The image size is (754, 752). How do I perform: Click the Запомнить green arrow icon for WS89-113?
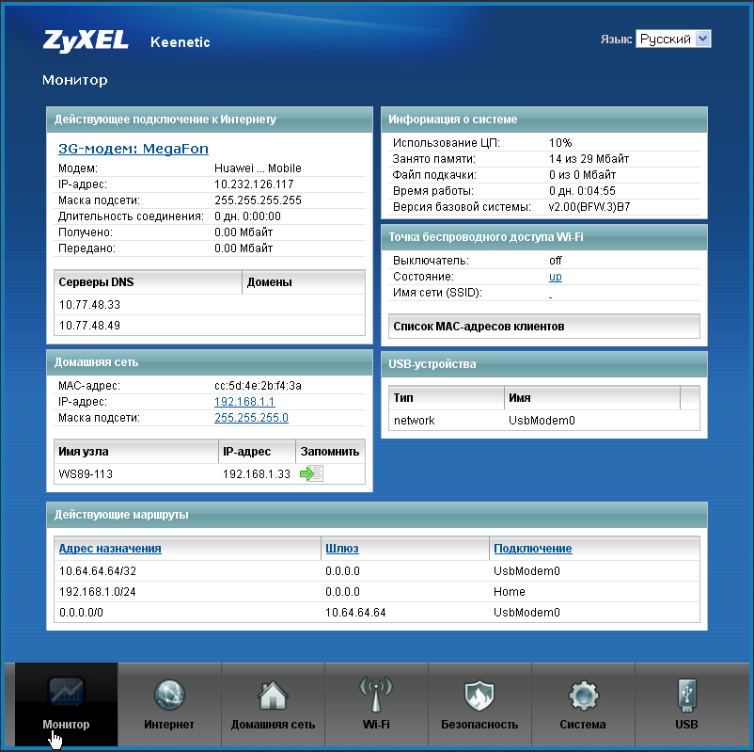[311, 473]
